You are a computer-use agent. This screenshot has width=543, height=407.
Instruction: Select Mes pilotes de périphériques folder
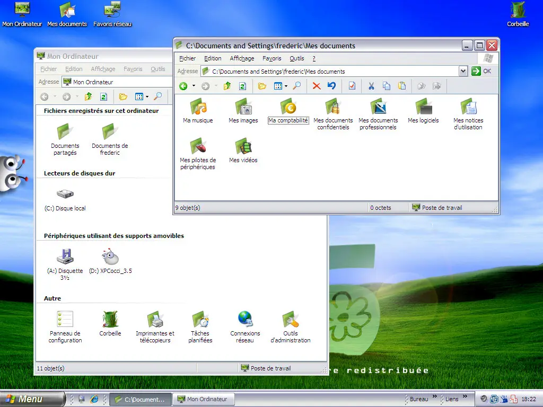pos(198,154)
